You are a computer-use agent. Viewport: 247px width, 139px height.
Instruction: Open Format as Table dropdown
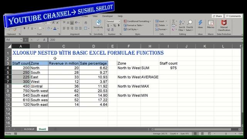pyautogui.click(x=134, y=25)
